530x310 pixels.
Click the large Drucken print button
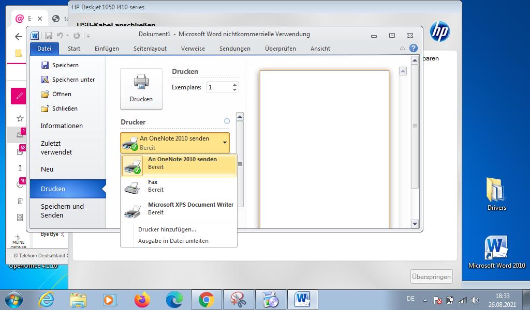click(141, 89)
